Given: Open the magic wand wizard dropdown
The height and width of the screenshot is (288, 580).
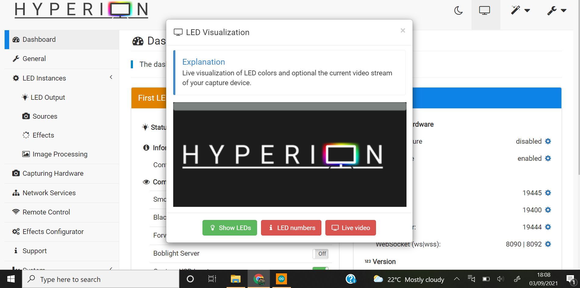Looking at the screenshot, I should coord(520,11).
